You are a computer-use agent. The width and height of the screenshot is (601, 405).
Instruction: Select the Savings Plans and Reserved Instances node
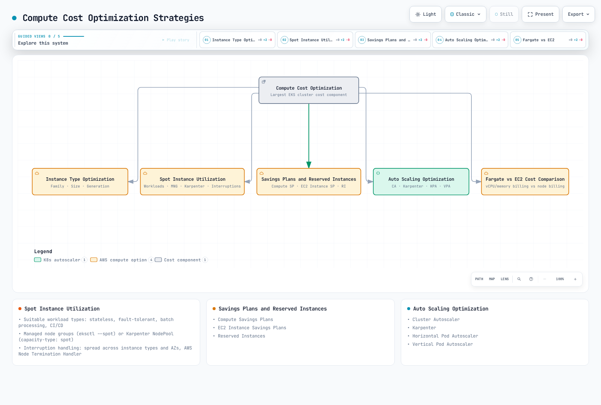click(x=309, y=181)
